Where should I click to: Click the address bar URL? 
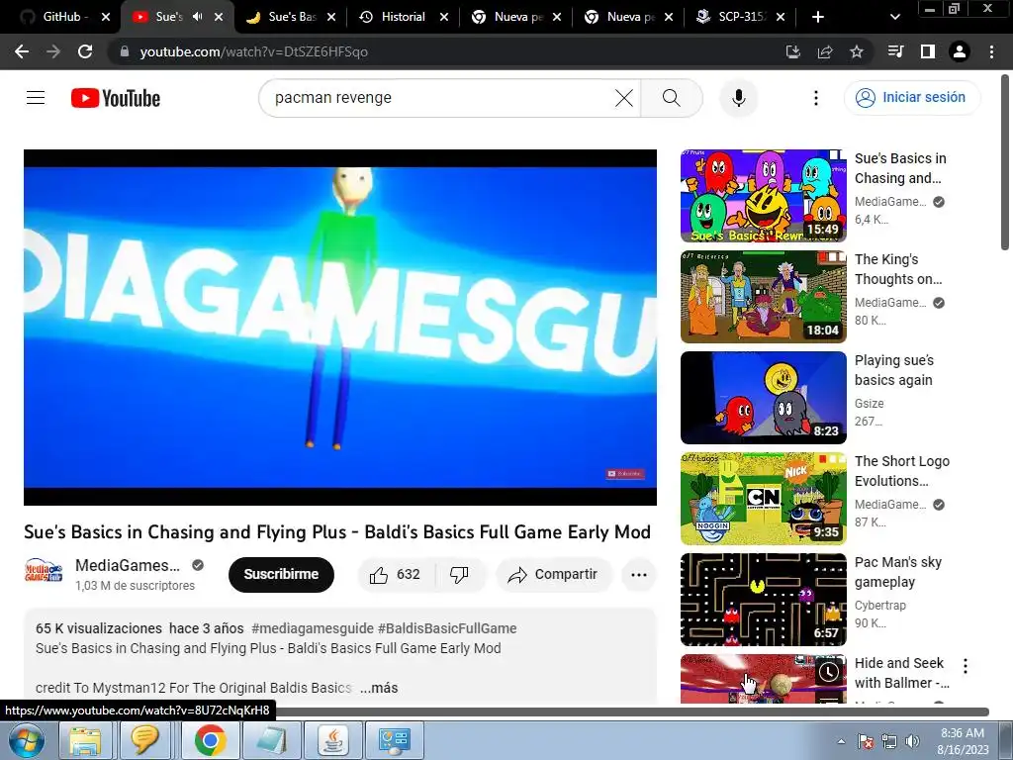pos(254,51)
